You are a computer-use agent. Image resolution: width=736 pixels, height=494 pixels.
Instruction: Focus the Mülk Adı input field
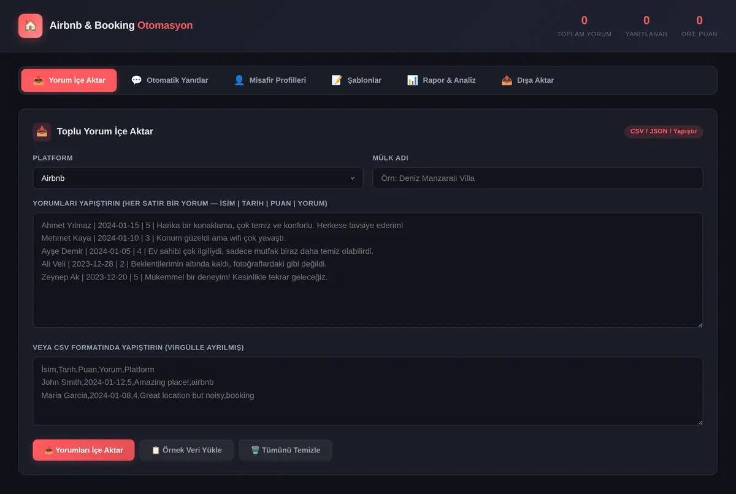pos(538,178)
